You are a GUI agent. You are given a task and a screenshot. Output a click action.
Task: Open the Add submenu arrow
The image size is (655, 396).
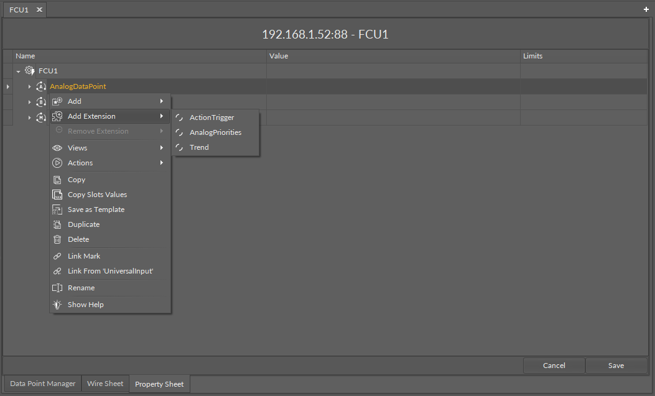(161, 101)
